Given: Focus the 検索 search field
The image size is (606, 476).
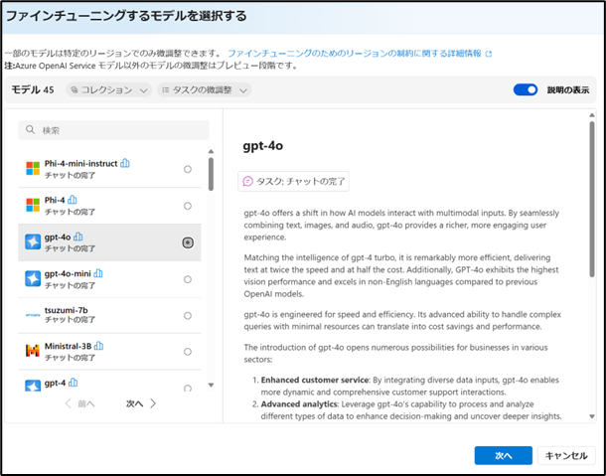Looking at the screenshot, I should (x=113, y=130).
